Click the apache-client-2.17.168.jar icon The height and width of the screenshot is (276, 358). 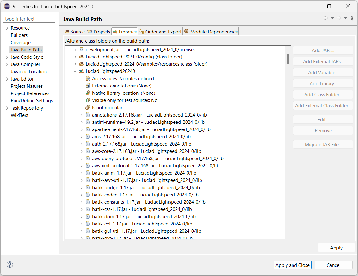tap(88, 129)
